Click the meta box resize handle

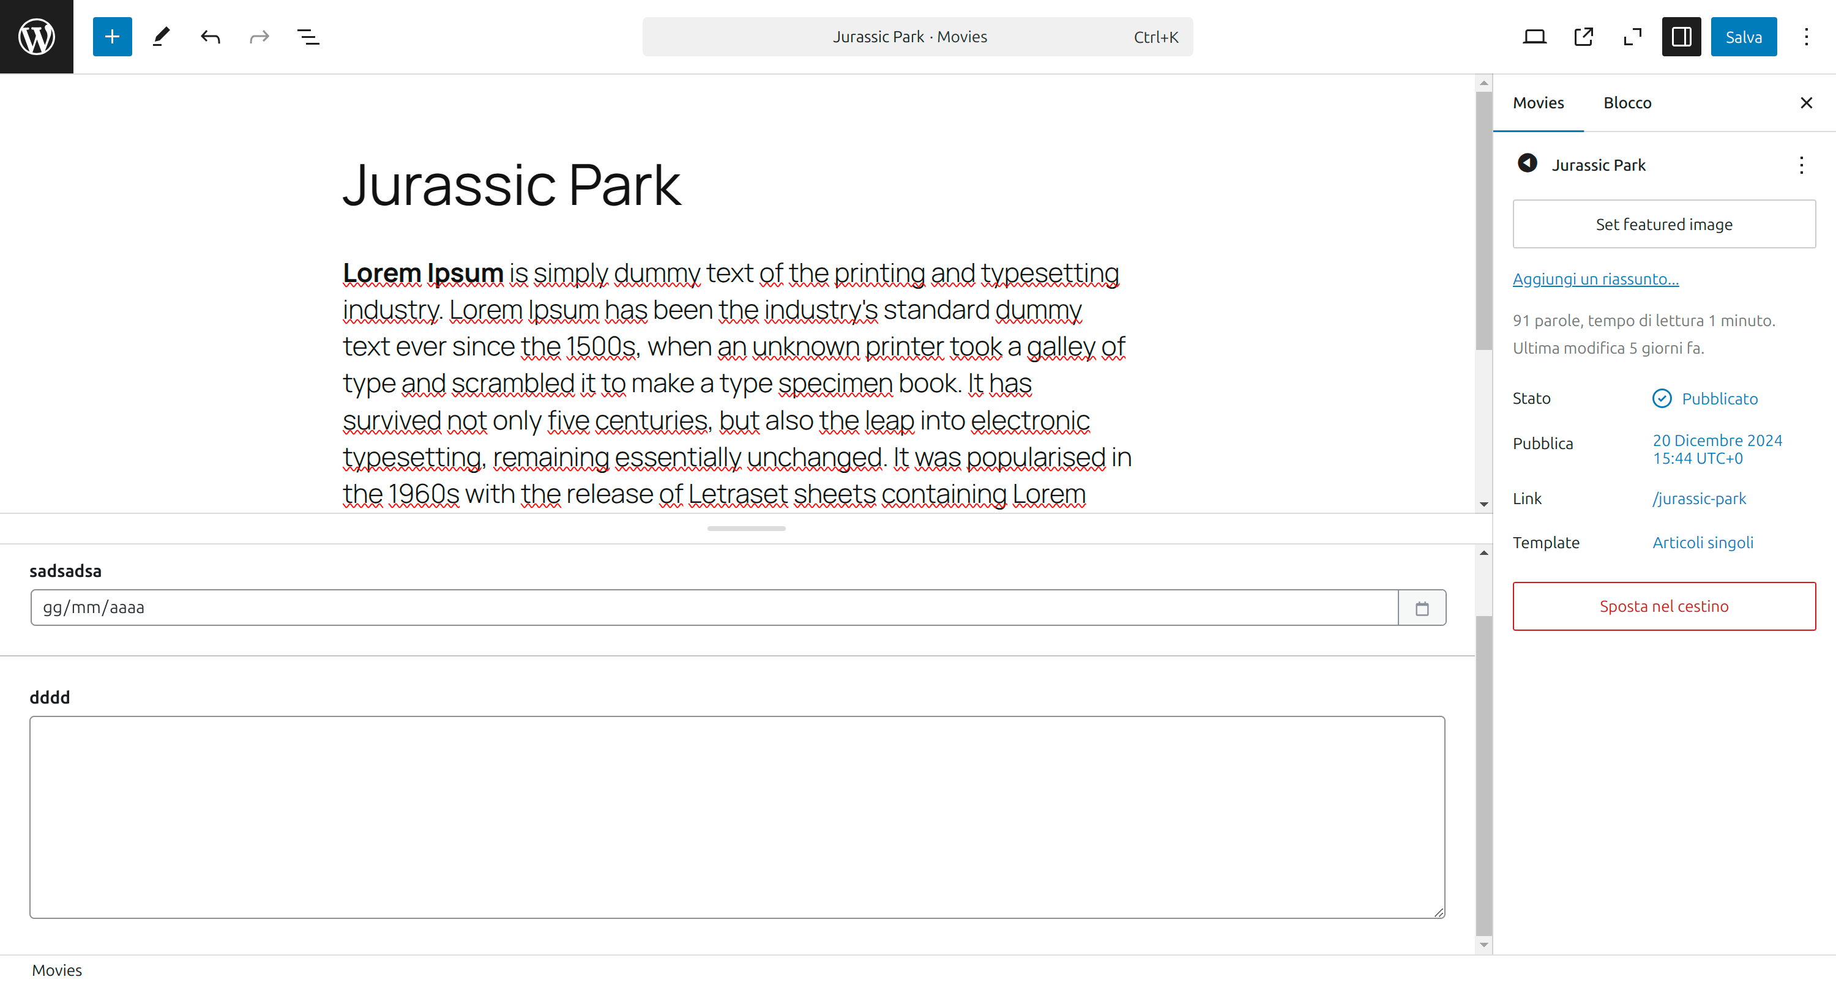point(746,528)
